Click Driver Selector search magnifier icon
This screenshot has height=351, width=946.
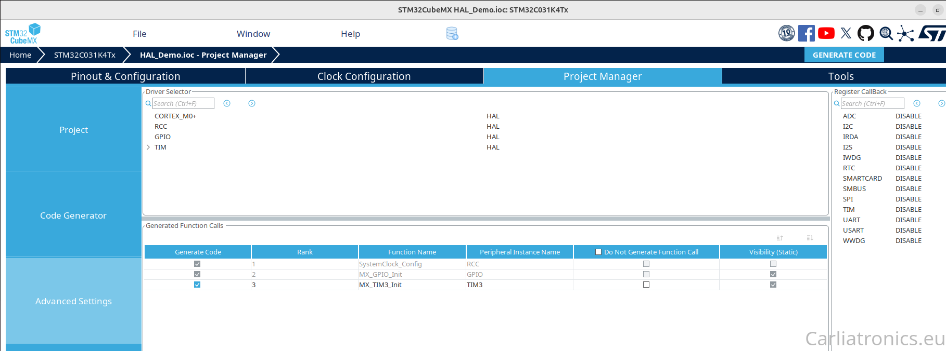[x=148, y=104]
